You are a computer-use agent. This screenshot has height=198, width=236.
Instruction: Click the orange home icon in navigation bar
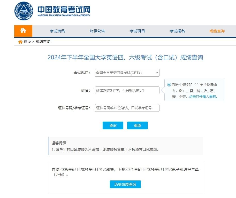pyautogui.click(x=23, y=30)
